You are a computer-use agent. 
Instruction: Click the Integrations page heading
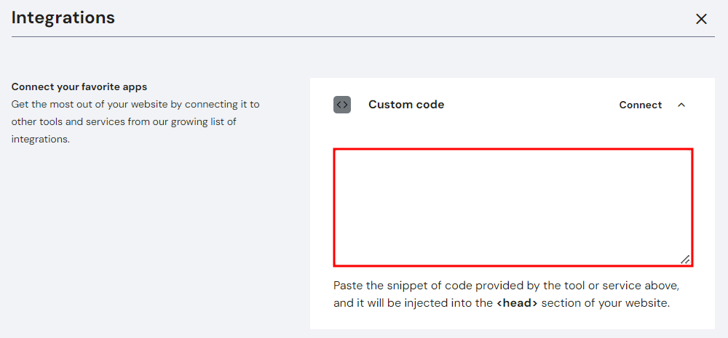pos(63,17)
